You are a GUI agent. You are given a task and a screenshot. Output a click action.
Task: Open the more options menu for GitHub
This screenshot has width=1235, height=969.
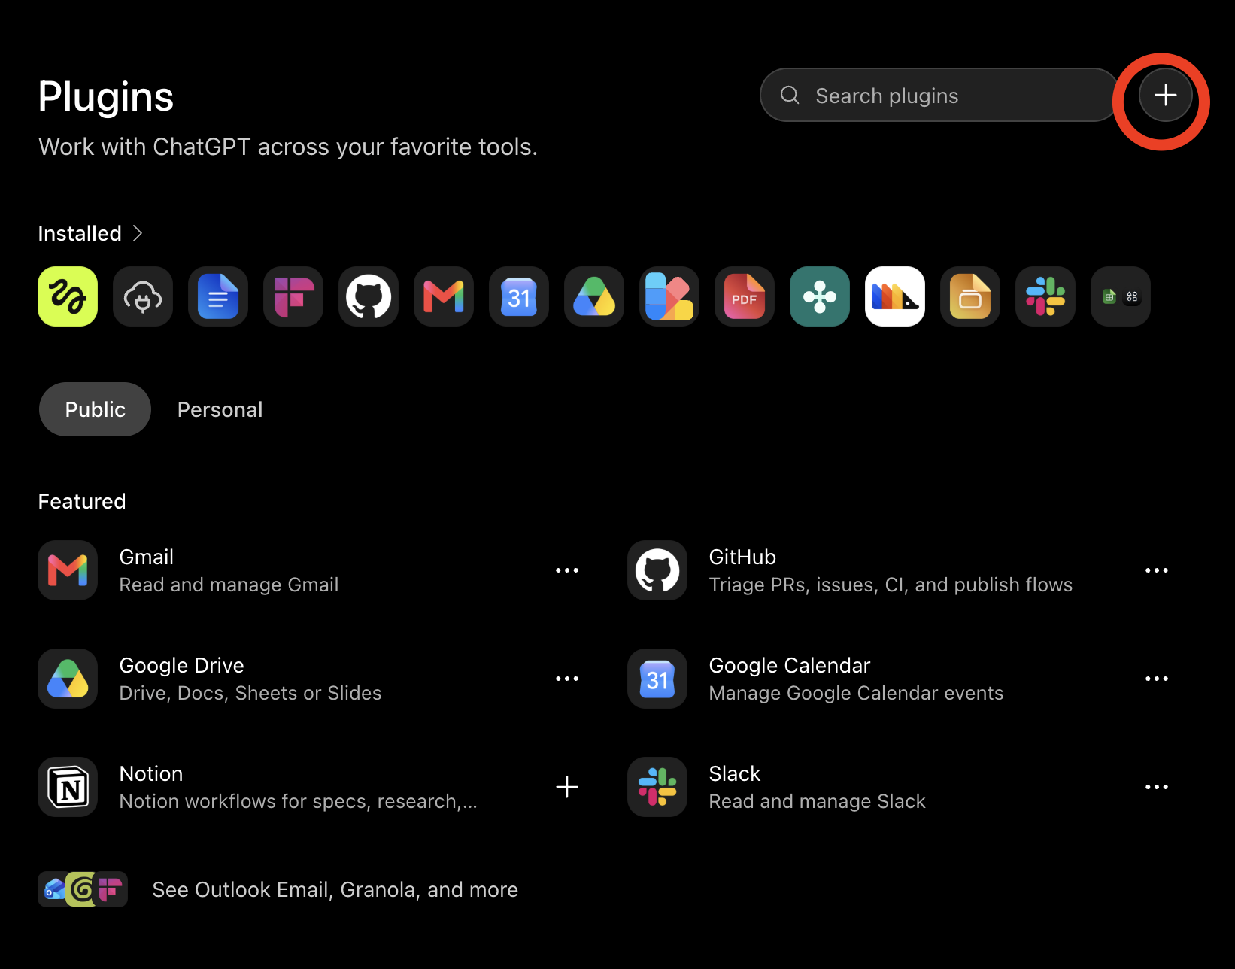(x=1157, y=570)
